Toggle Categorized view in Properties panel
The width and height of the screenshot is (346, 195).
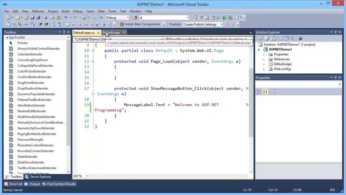[259, 92]
